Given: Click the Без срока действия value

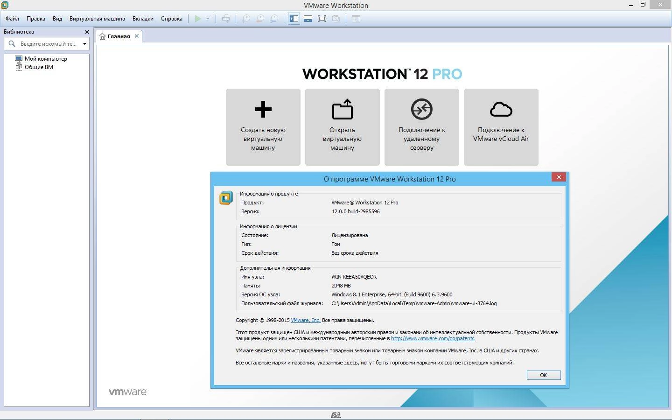Looking at the screenshot, I should (x=355, y=253).
